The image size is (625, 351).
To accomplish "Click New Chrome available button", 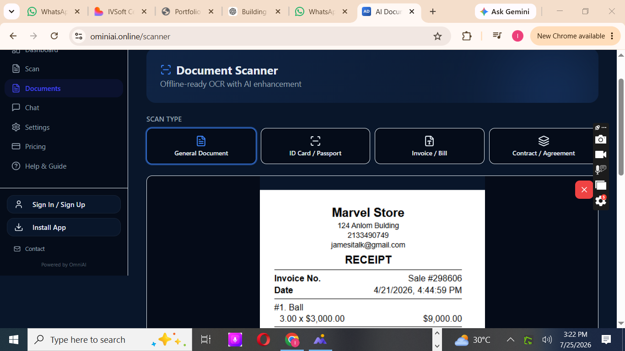I will [x=576, y=36].
